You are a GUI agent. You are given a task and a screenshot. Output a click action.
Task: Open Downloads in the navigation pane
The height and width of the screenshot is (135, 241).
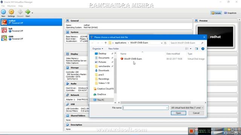click(104, 70)
